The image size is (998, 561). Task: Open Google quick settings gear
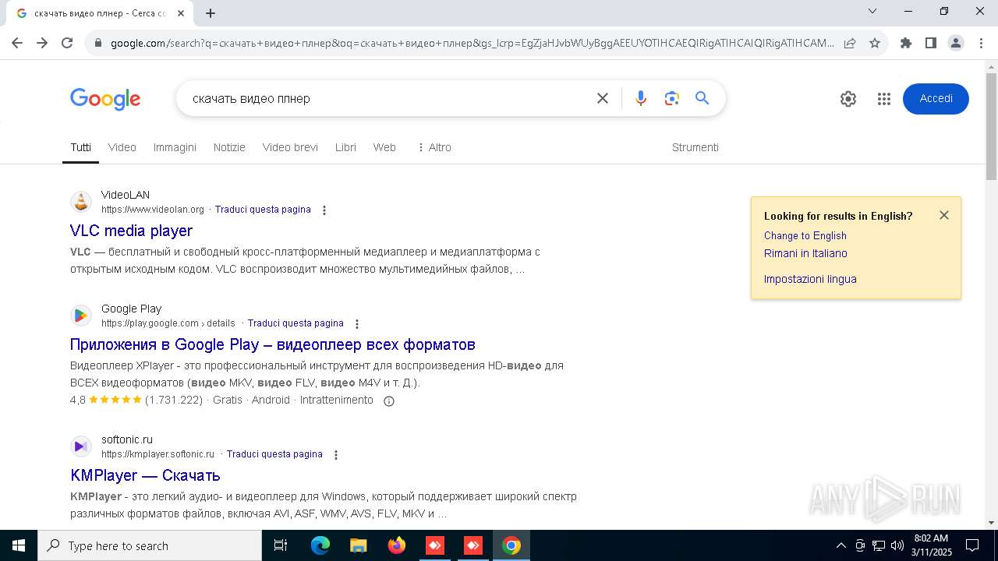pyautogui.click(x=848, y=99)
